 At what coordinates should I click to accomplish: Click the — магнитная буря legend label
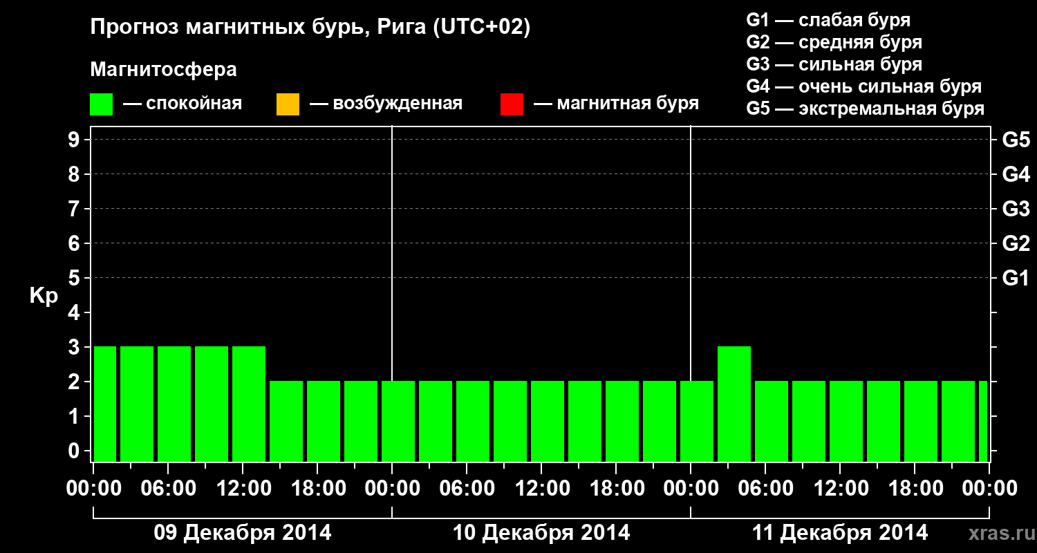click(616, 104)
